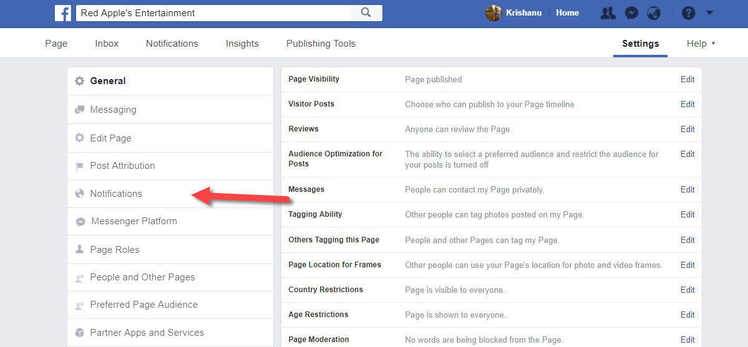
Task: Select the Settings tab
Action: point(640,44)
